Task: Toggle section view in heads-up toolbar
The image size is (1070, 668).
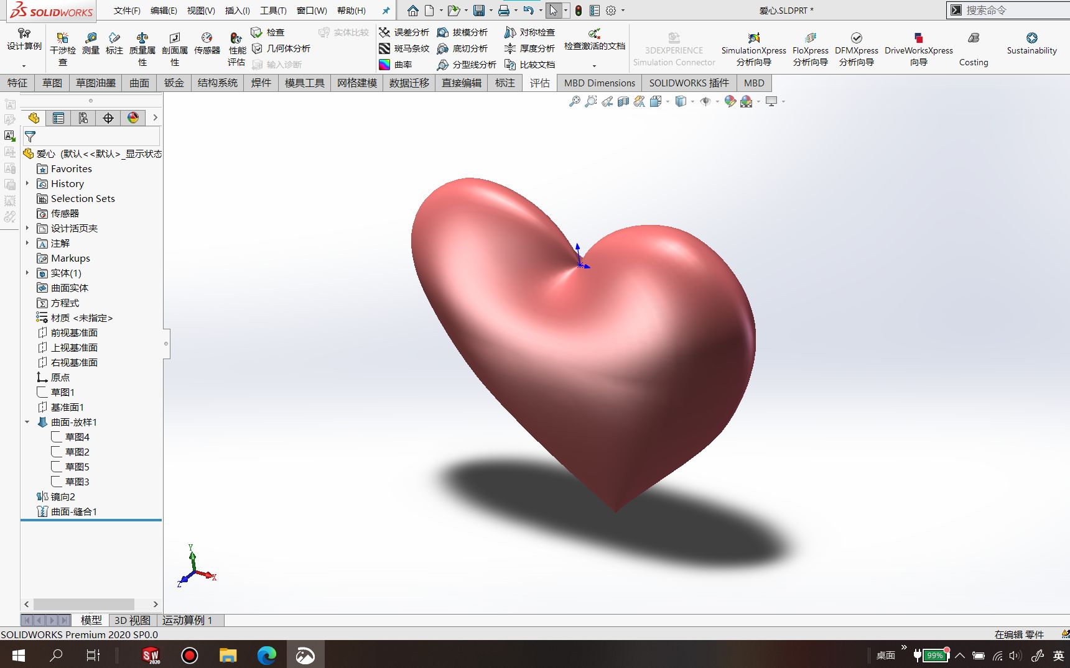Action: [x=623, y=101]
